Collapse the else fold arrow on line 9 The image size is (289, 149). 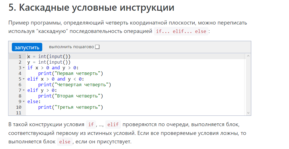24,102
